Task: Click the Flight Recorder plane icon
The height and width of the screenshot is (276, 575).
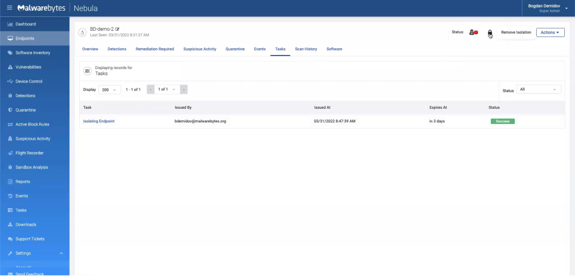Action: click(10, 153)
